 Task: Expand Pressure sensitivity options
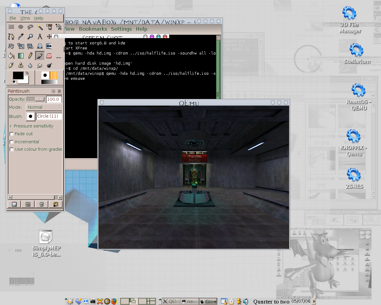(x=11, y=126)
